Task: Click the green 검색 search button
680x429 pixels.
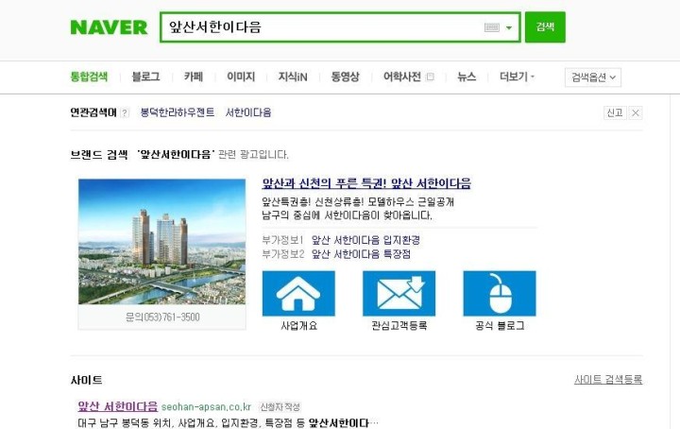Action: 545,27
